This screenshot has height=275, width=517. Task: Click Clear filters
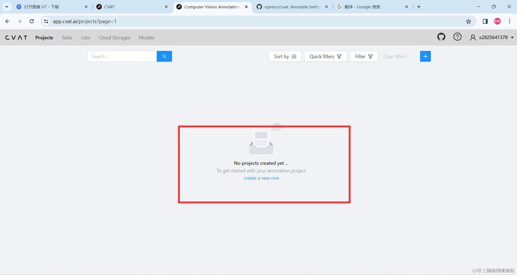point(395,56)
